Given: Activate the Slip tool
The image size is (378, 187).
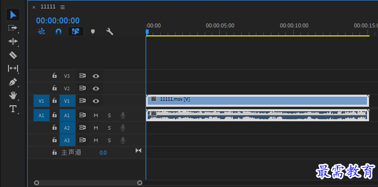Looking at the screenshot, I should click(x=13, y=68).
